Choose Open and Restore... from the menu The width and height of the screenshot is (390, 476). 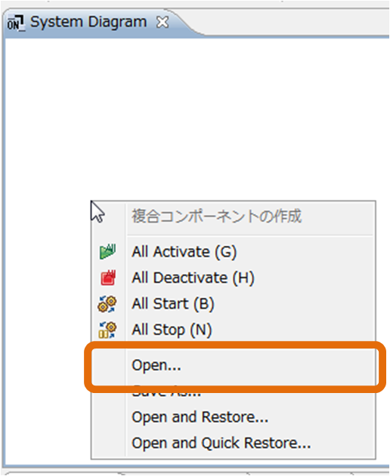[234, 417]
